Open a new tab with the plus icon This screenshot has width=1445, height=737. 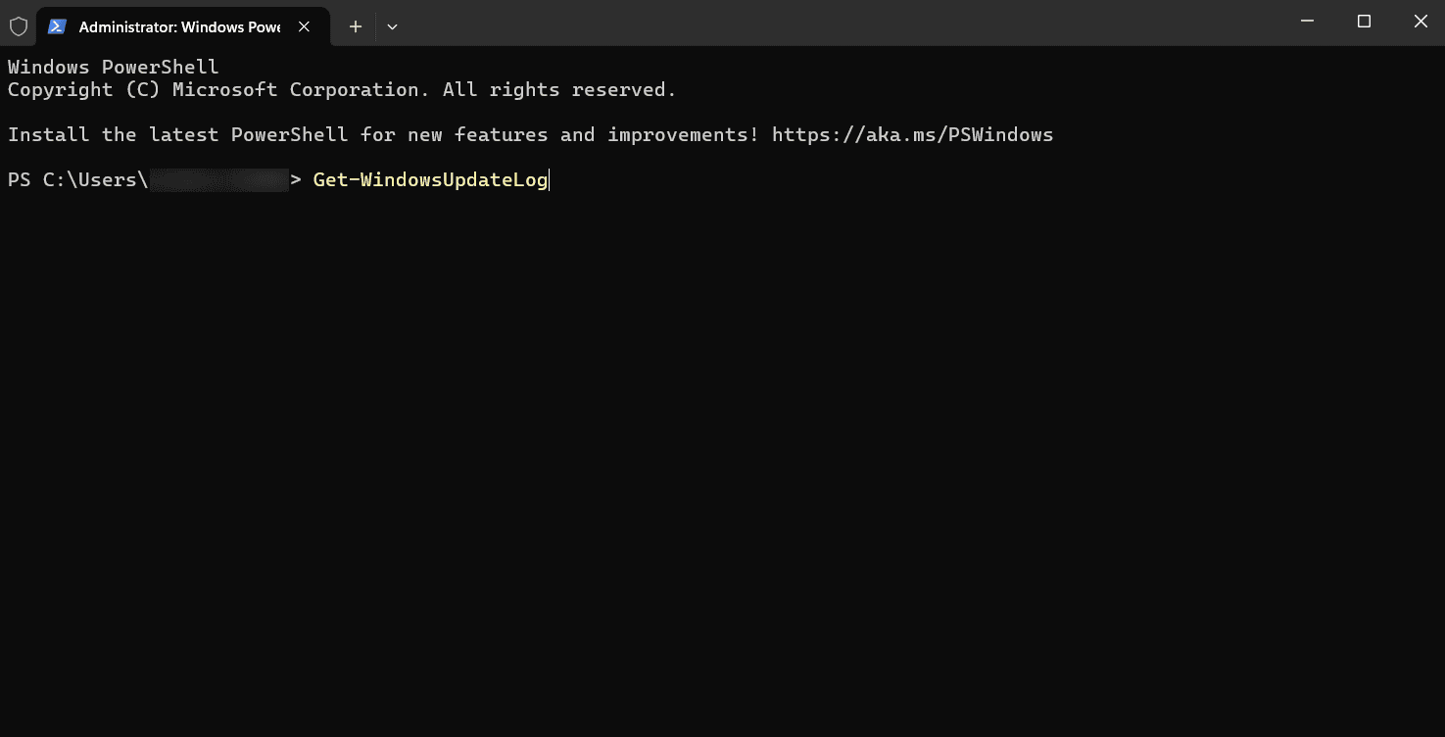(355, 26)
